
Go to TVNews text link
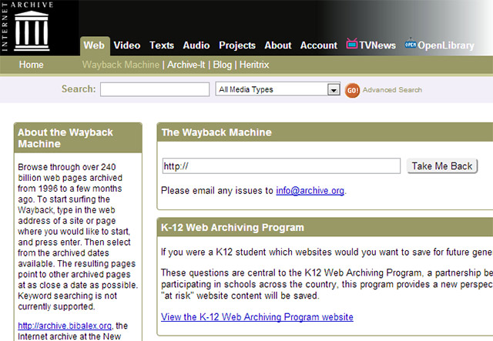pyautogui.click(x=377, y=45)
